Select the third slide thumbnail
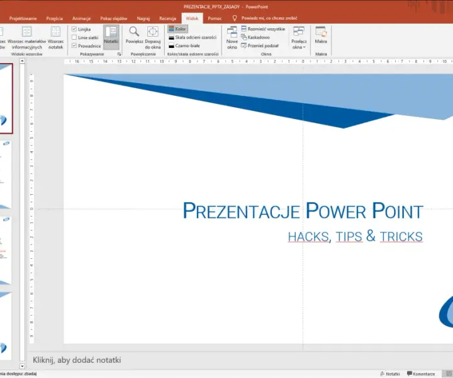This screenshot has width=453, height=378. pyautogui.click(x=6, y=251)
